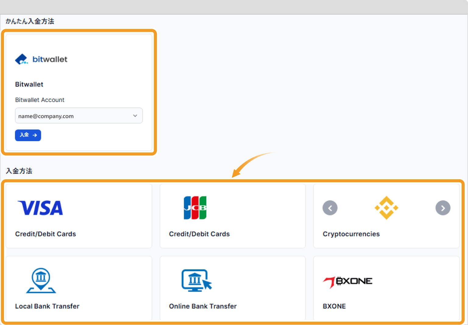Show previous cryptocurrency with left arrow
The image size is (468, 325).
pos(330,208)
